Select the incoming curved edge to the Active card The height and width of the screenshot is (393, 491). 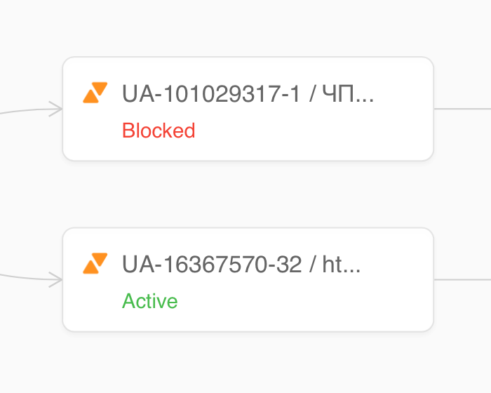[x=25, y=277]
